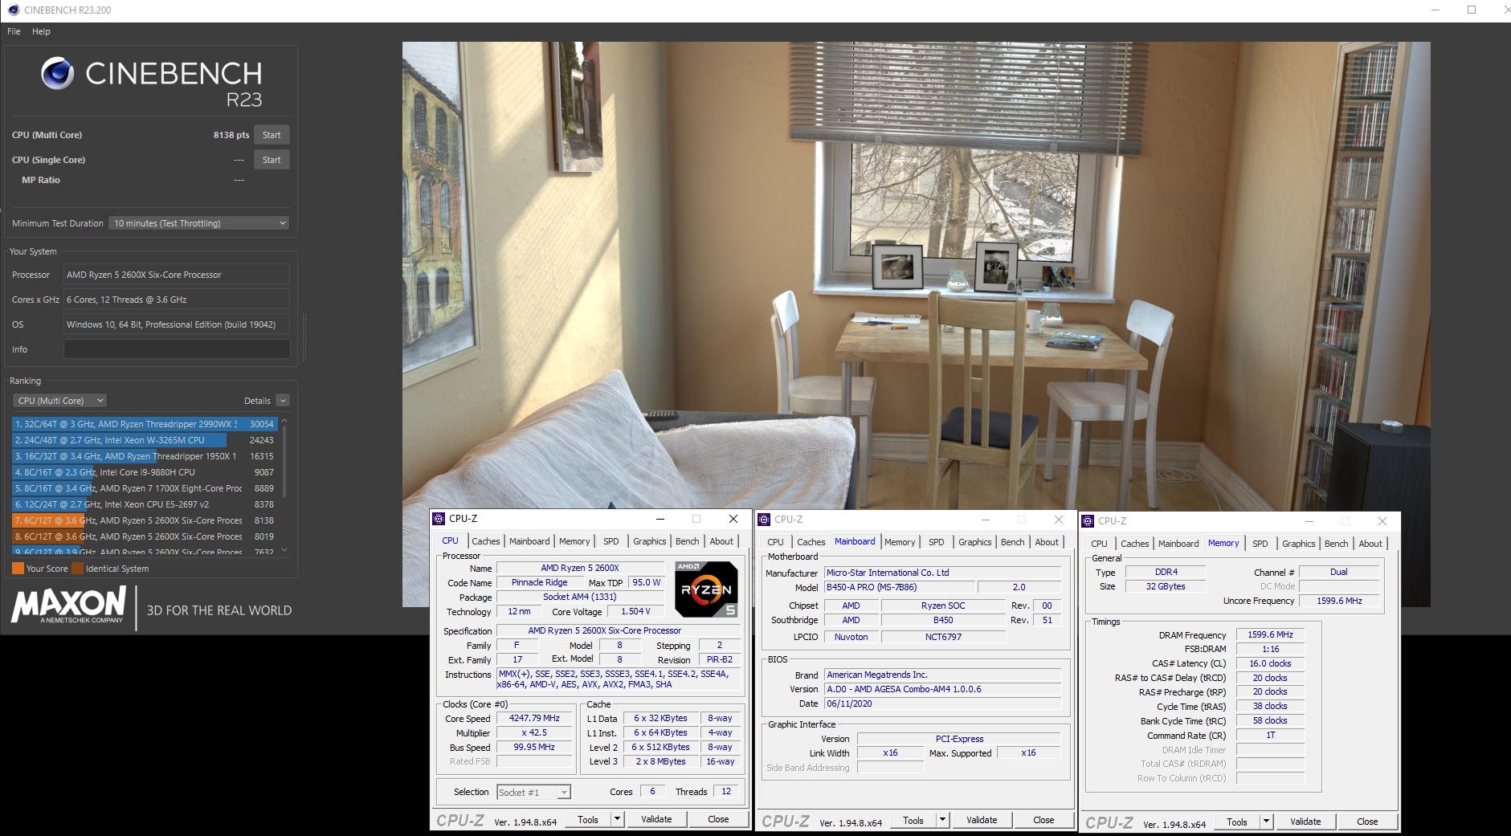This screenshot has width=1511, height=836.
Task: Click the CPU-Z icon in the first CPU-Z title bar
Action: (439, 519)
